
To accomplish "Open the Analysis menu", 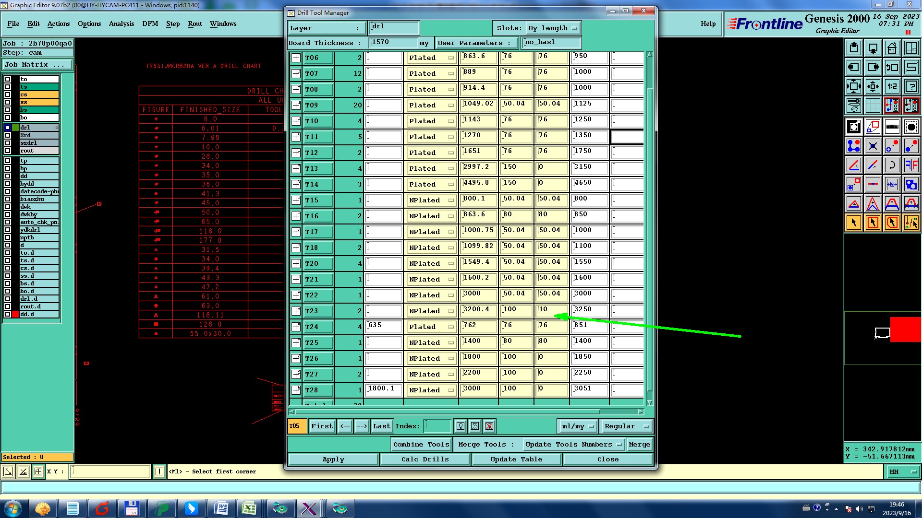I will click(121, 24).
